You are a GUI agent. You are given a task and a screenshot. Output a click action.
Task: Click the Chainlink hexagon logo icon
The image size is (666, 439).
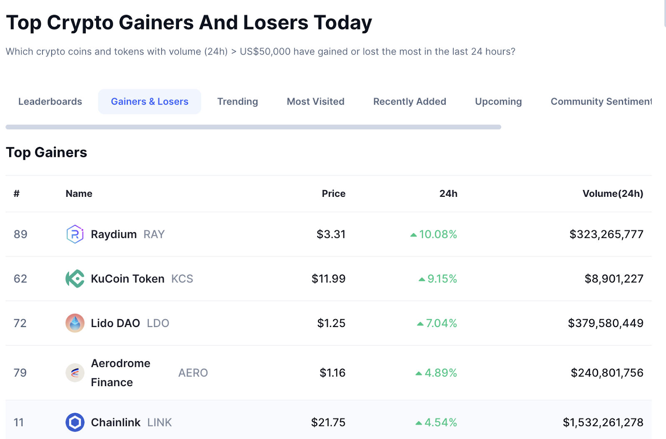pyautogui.click(x=75, y=422)
